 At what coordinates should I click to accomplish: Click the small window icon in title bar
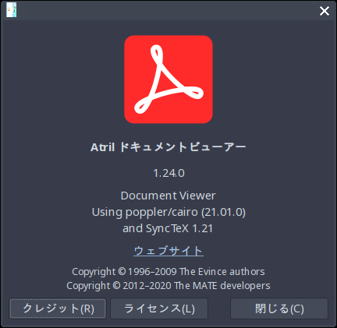coord(12,10)
